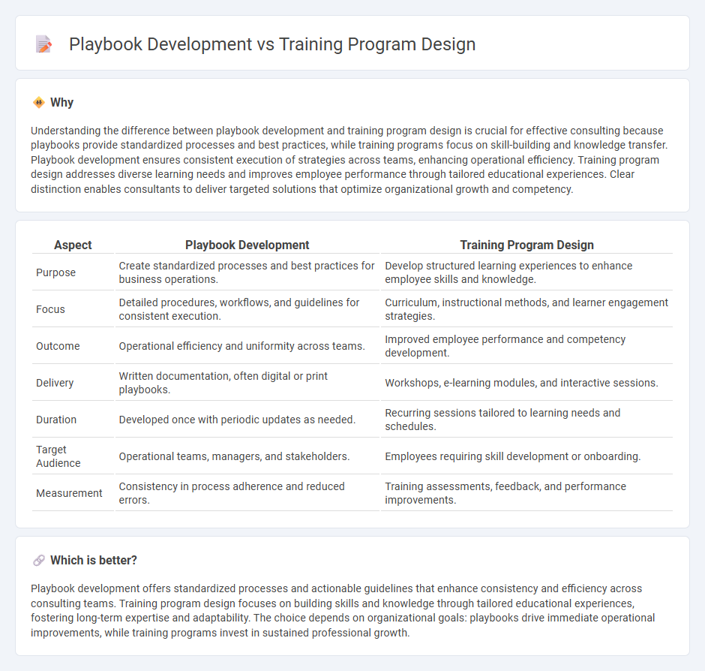Click the memo-and-pencil icon beside the title
Screen dimensions: 705x671
tap(43, 44)
